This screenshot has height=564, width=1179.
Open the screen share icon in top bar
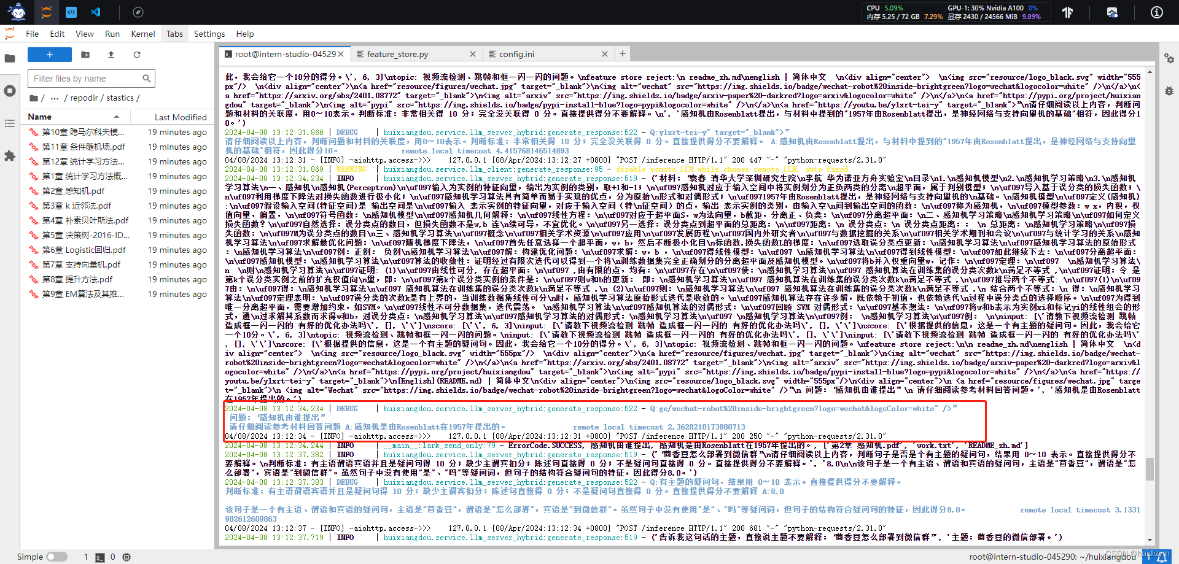[1112, 12]
